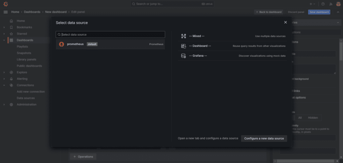Select the -- Mixed -- data source
The width and height of the screenshot is (343, 163).
[232, 36]
